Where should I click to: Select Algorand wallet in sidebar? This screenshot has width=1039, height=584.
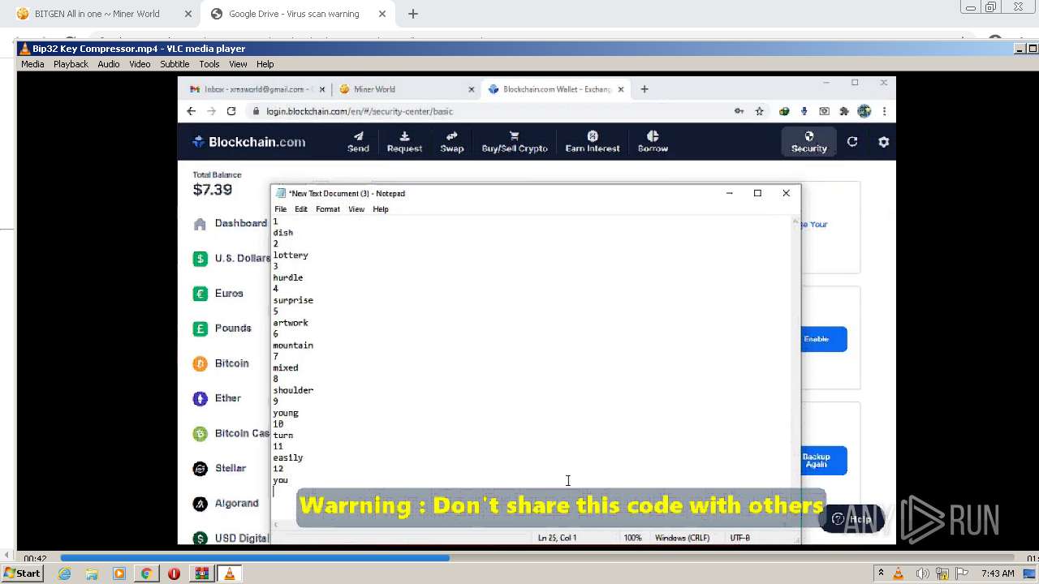coord(226,504)
